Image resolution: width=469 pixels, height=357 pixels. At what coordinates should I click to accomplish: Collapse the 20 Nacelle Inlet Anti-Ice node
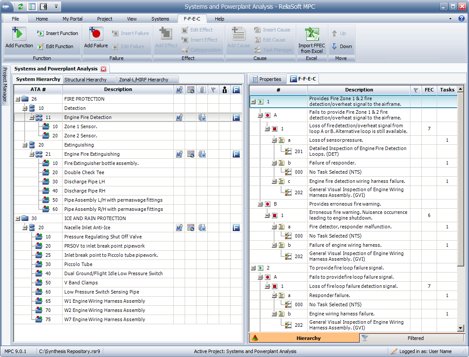(x=25, y=228)
